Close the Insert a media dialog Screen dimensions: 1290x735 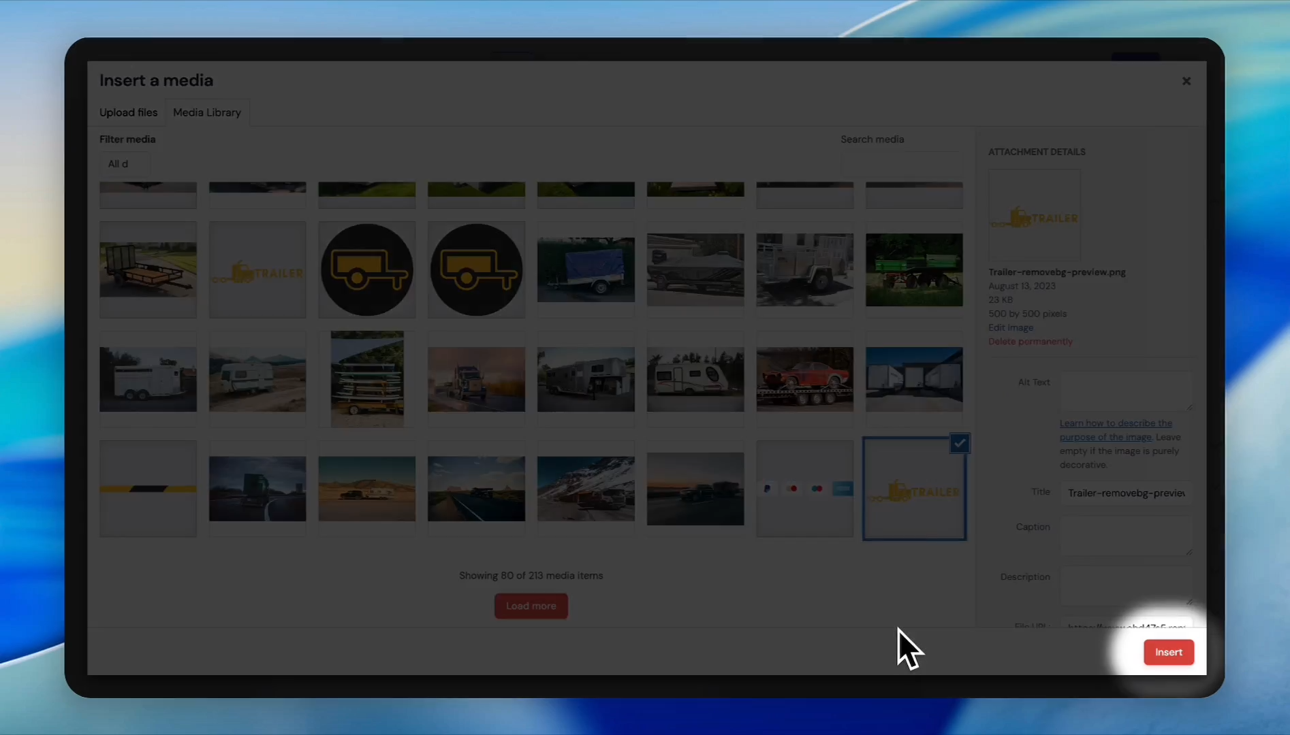click(1186, 81)
